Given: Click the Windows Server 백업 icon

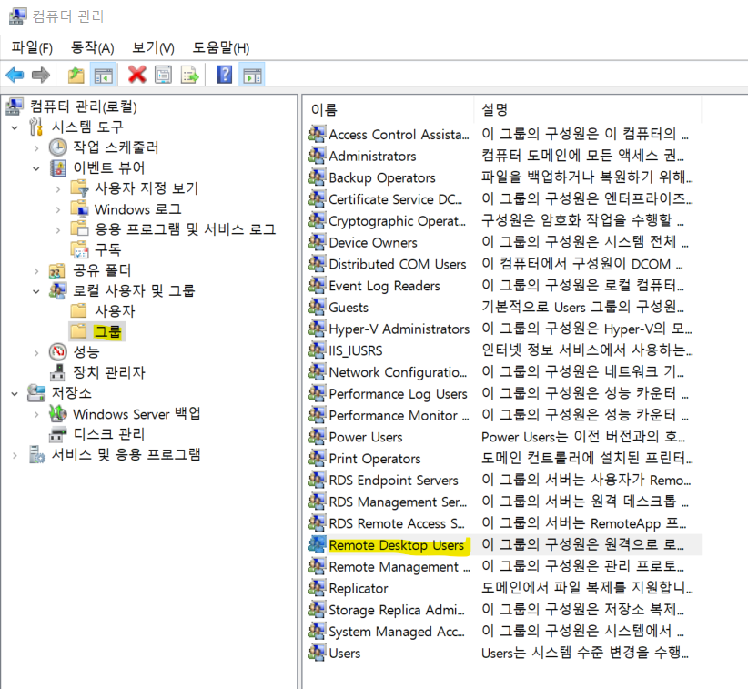Looking at the screenshot, I should (57, 414).
